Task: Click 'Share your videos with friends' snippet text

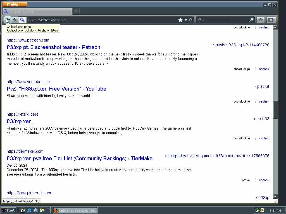Action: 48,96
